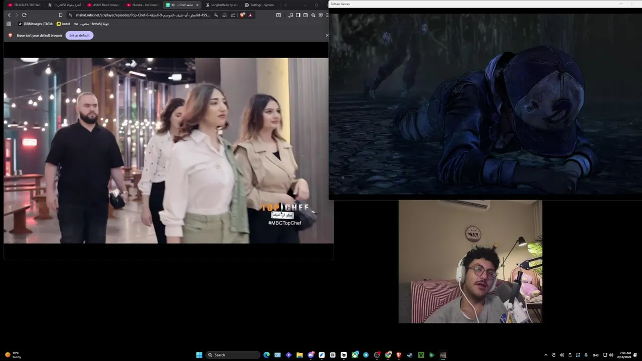Open Discord from the taskbar
642x361 pixels.
pyautogui.click(x=310, y=355)
